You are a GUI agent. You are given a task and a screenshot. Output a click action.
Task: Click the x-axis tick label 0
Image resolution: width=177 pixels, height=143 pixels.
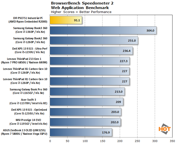[x=50, y=141]
